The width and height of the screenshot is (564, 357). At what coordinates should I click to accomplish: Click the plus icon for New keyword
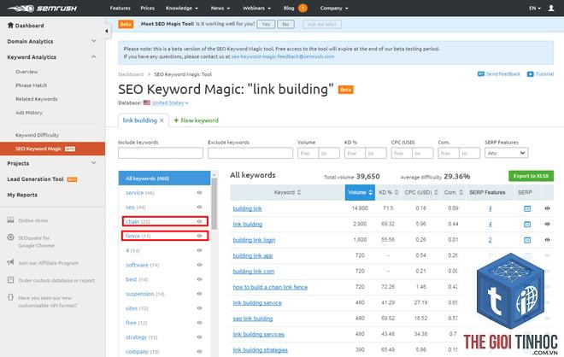pyautogui.click(x=176, y=120)
